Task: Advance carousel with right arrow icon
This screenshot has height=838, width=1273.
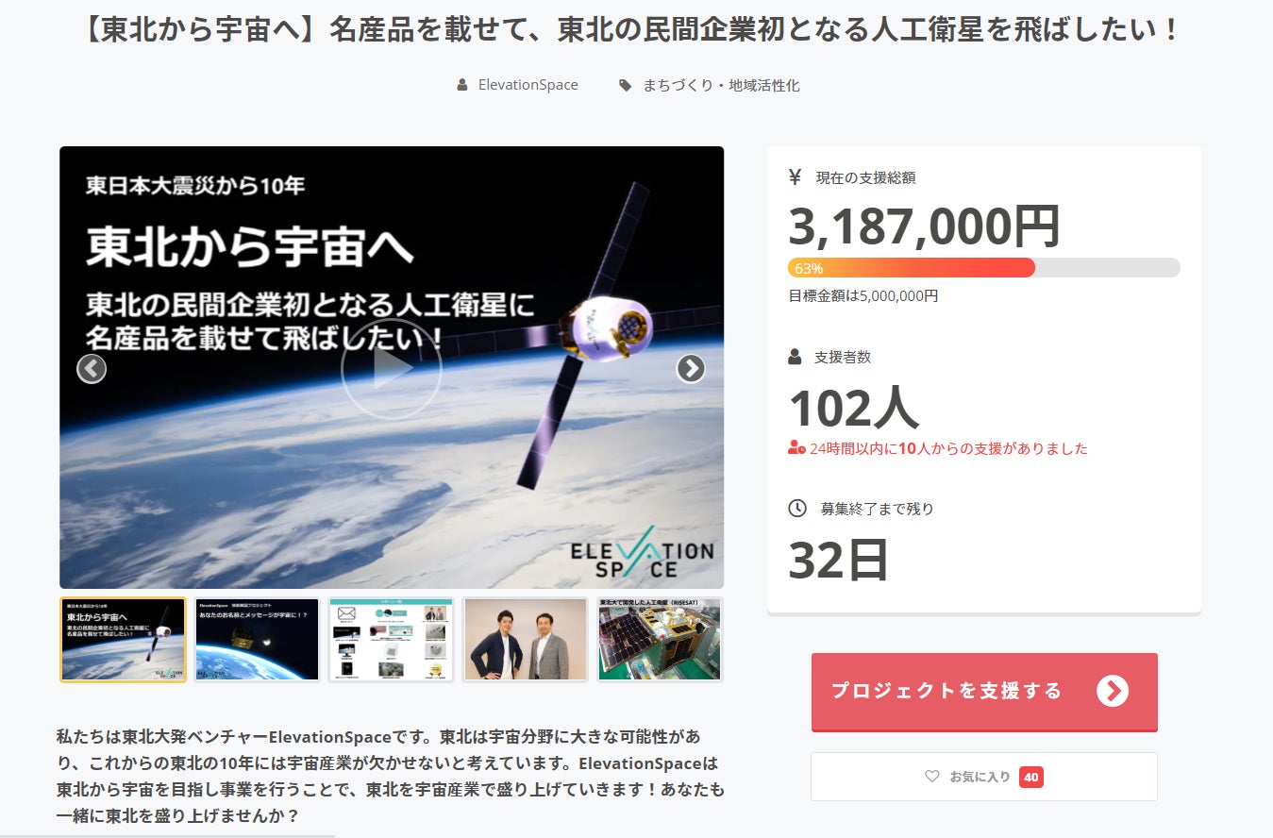Action: point(691,368)
